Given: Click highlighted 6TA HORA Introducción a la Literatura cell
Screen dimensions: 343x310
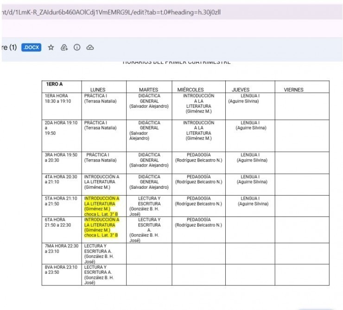Looking at the screenshot, I should (x=102, y=227).
